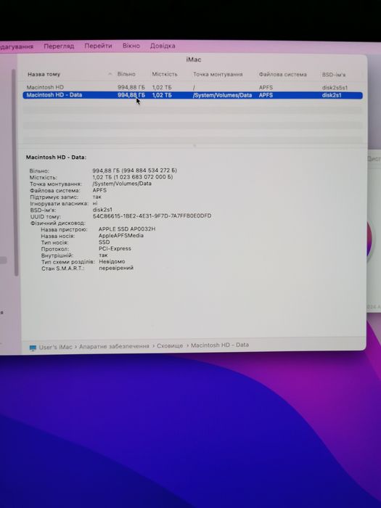381x508 pixels.
Task: Open the Перегляд menu
Action: tap(59, 46)
